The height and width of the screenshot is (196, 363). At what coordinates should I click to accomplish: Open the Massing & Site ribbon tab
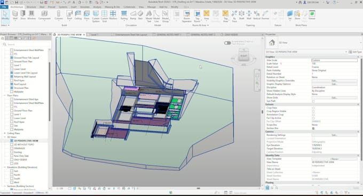[x=112, y=7]
